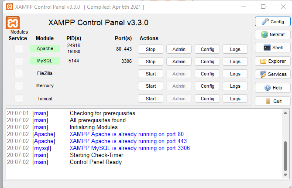This screenshot has height=188, width=292.
Task: Open the Services panel icon
Action: pyautogui.click(x=263, y=74)
